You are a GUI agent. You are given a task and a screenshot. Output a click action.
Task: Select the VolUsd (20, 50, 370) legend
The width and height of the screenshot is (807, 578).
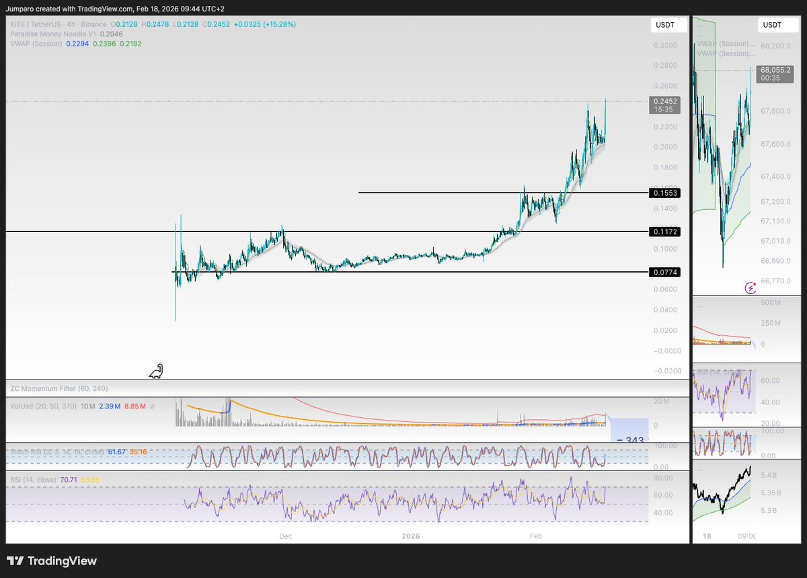pos(43,406)
